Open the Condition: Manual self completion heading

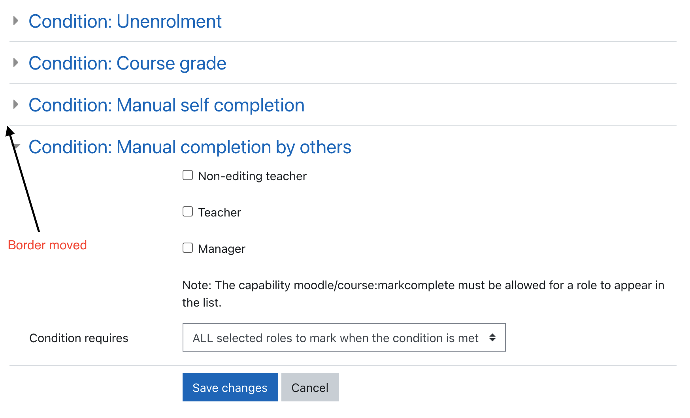(x=166, y=105)
